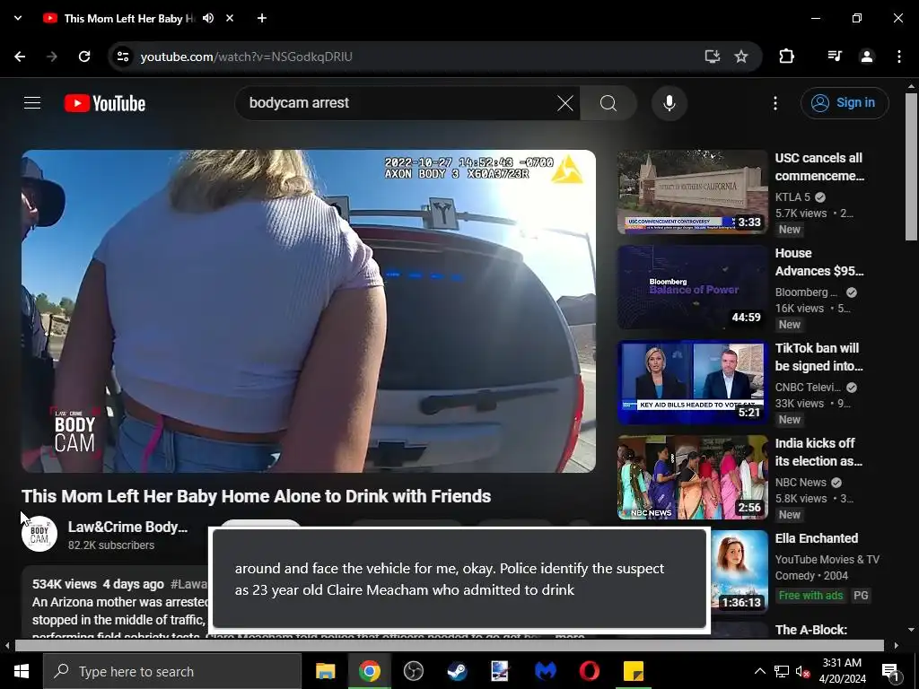
Task: Mute the tab via speaker icon
Action: (x=208, y=18)
